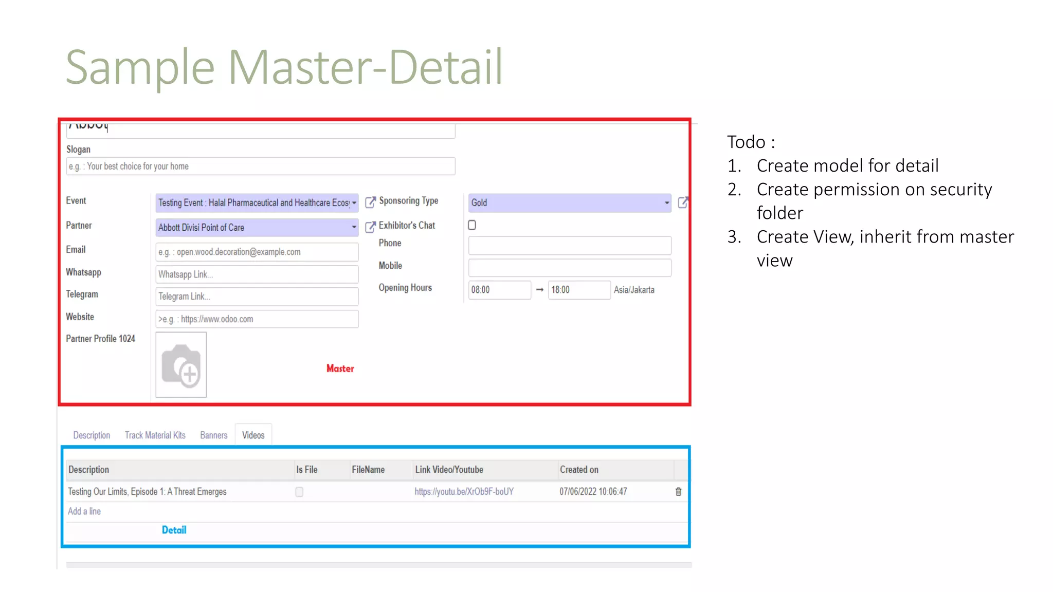Image resolution: width=1053 pixels, height=592 pixels.
Task: Click the Email input field
Action: 257,252
